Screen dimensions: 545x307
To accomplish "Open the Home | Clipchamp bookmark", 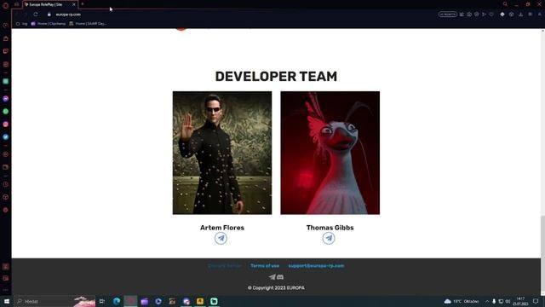I will click(49, 24).
